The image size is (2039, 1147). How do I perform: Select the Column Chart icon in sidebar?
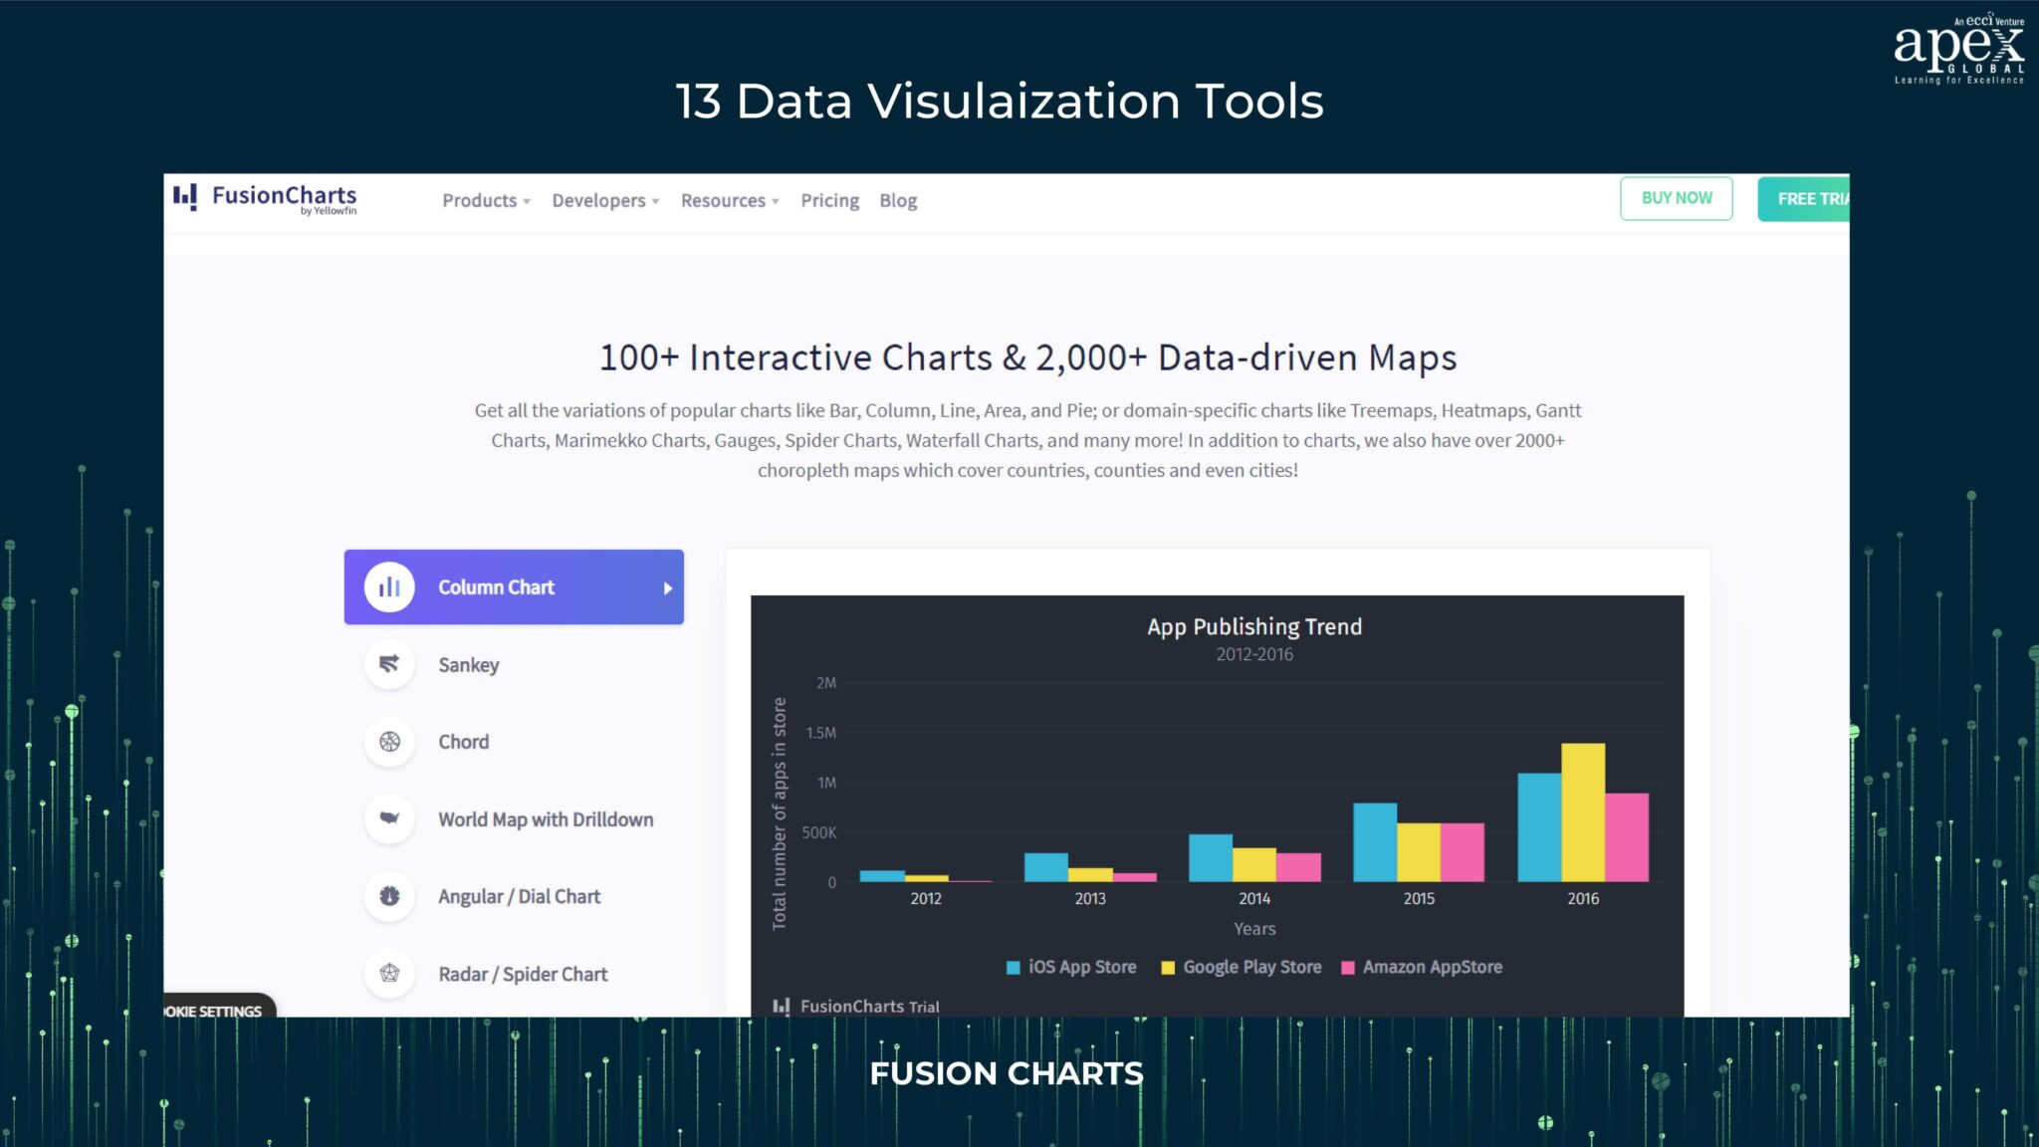tap(389, 586)
